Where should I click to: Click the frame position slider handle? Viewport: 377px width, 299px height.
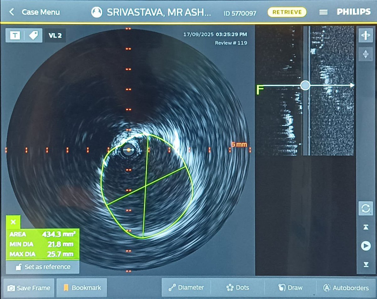click(x=305, y=85)
